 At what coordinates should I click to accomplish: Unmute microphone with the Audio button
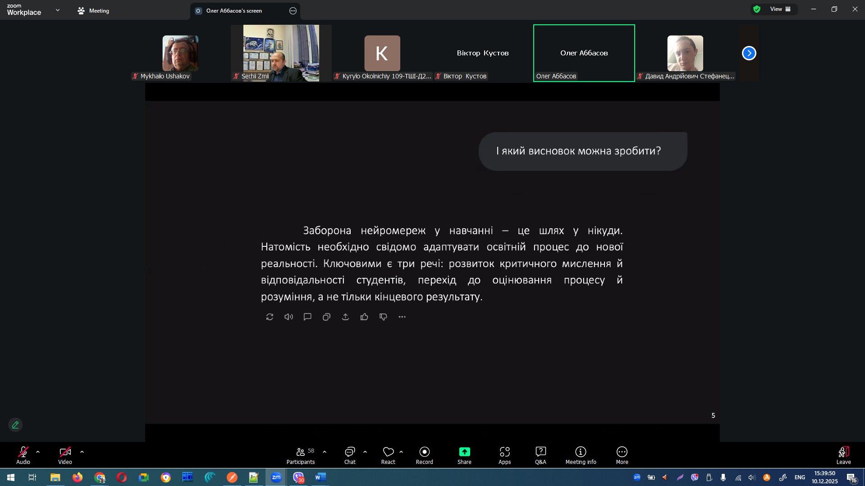click(23, 454)
